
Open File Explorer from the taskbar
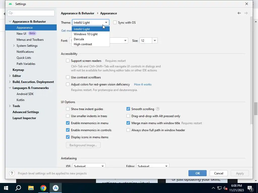31,188
